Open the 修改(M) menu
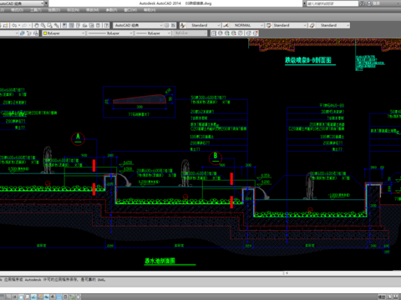 click(x=93, y=10)
